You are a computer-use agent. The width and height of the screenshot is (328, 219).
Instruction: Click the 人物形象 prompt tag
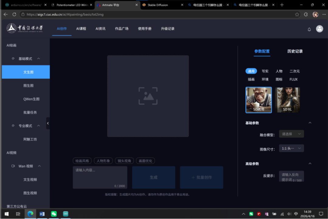(103, 161)
